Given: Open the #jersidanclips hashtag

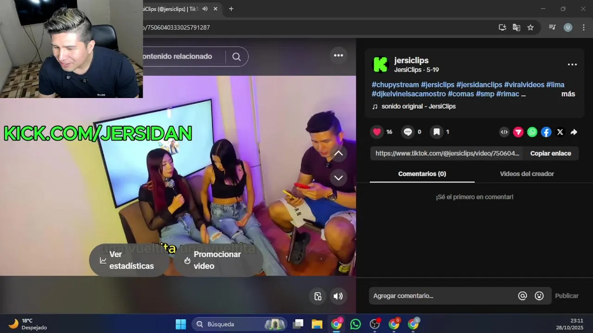Looking at the screenshot, I should pyautogui.click(x=479, y=85).
